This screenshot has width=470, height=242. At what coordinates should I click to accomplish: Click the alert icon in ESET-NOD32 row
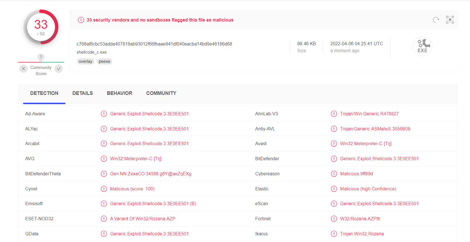point(104,219)
